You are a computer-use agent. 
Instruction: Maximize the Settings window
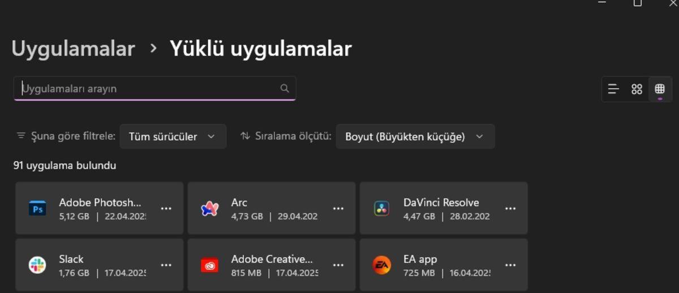pos(638,3)
